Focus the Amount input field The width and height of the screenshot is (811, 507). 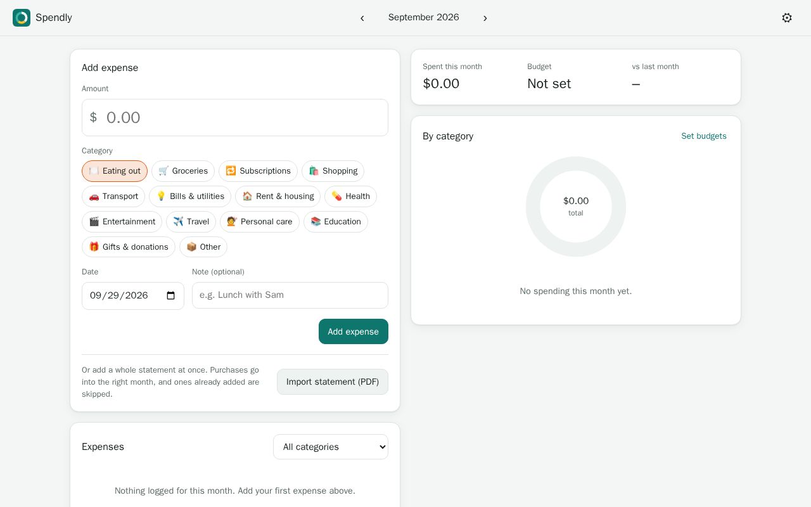tap(235, 117)
